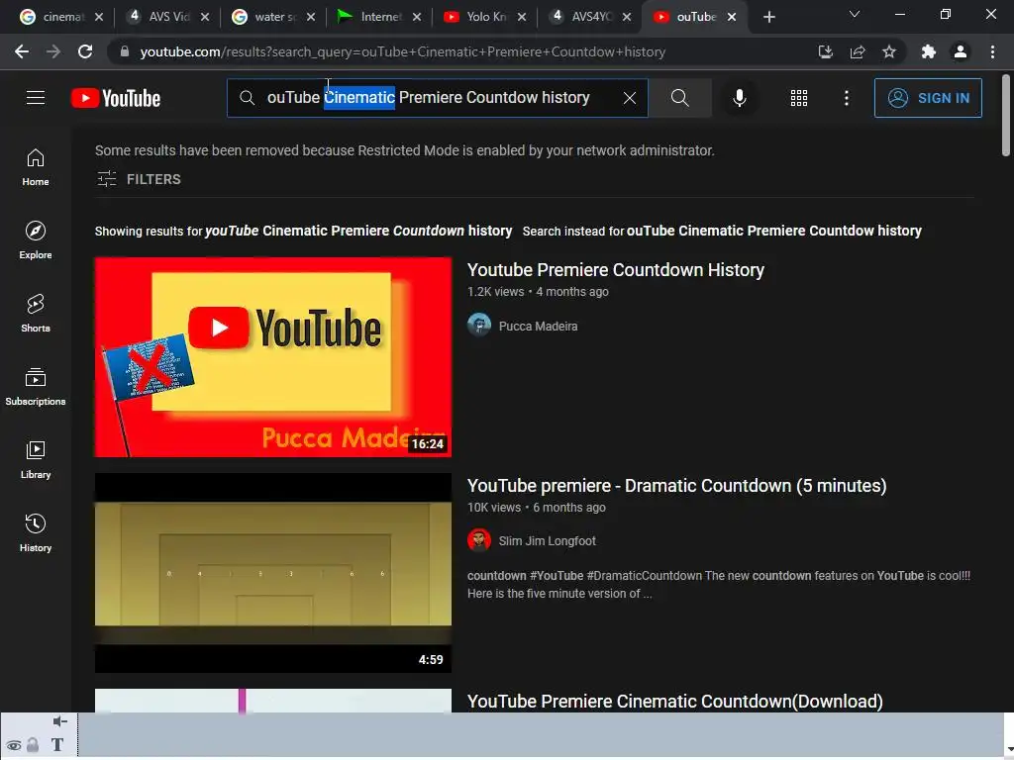This screenshot has height=760, width=1014.
Task: Close the active 'ouTube' tab
Action: click(732, 18)
